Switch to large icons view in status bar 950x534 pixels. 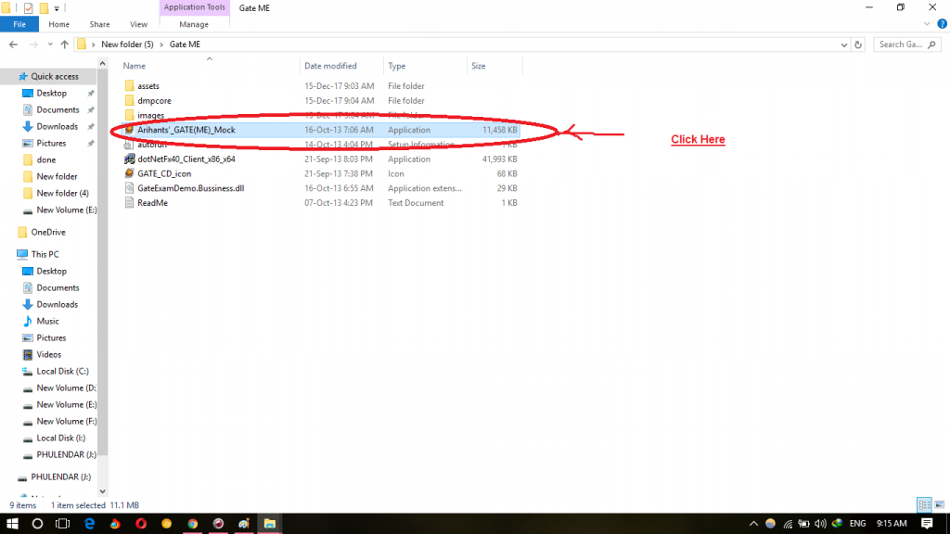tap(938, 505)
